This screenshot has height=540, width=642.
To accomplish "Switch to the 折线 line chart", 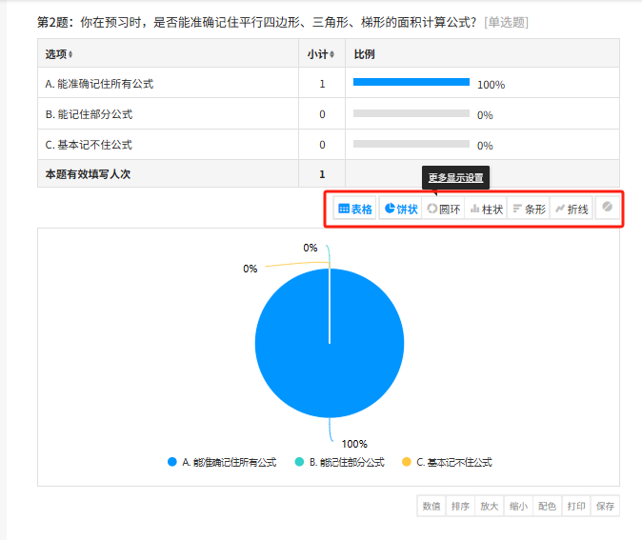I will (x=572, y=209).
